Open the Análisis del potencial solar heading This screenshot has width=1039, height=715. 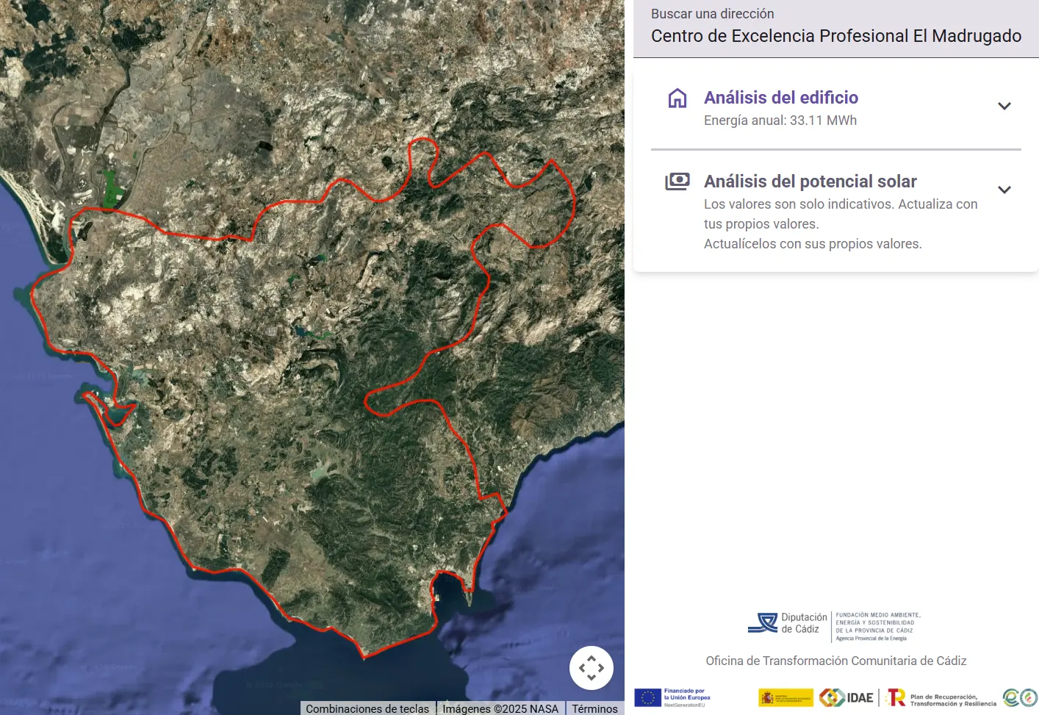point(810,182)
